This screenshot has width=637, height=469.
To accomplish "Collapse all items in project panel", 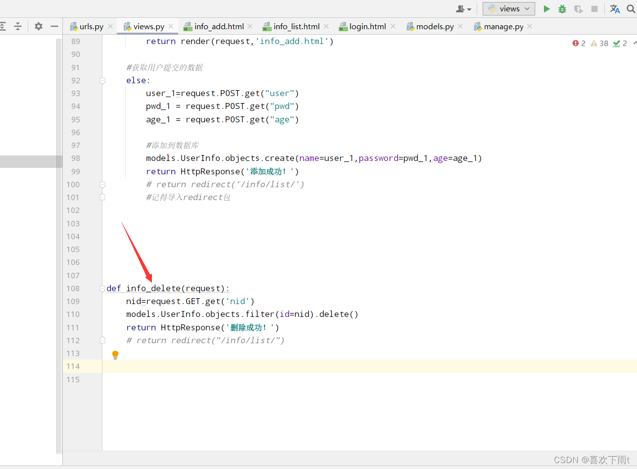I will [18, 26].
